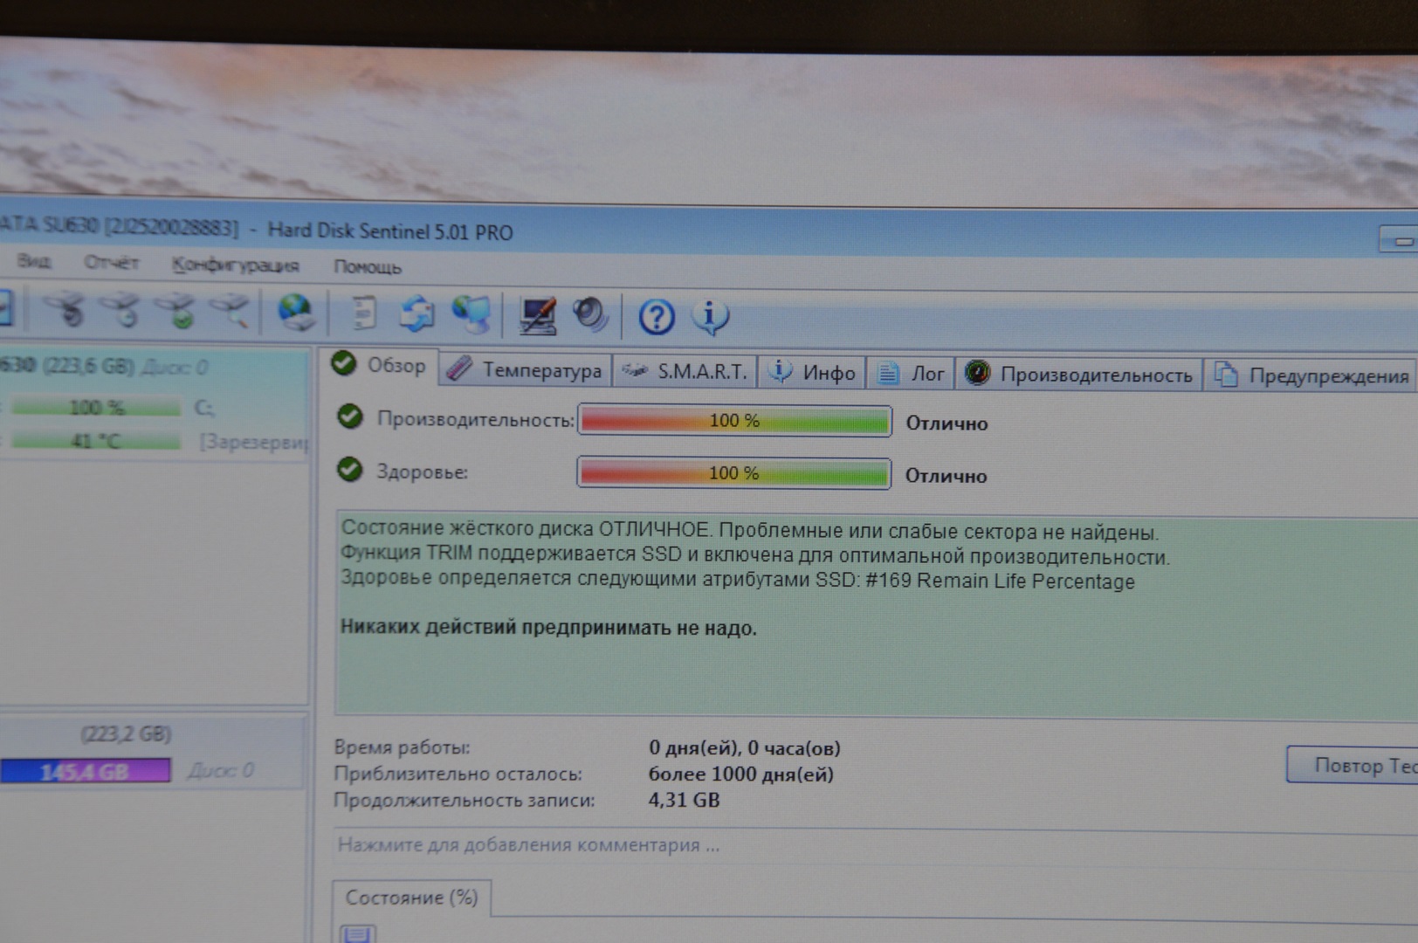Open the Конфигурация menu
The height and width of the screenshot is (943, 1418).
click(235, 265)
